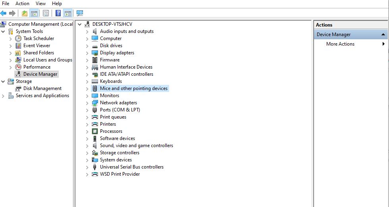Expand Local Users and Groups node
389x207 pixels.
[10, 60]
